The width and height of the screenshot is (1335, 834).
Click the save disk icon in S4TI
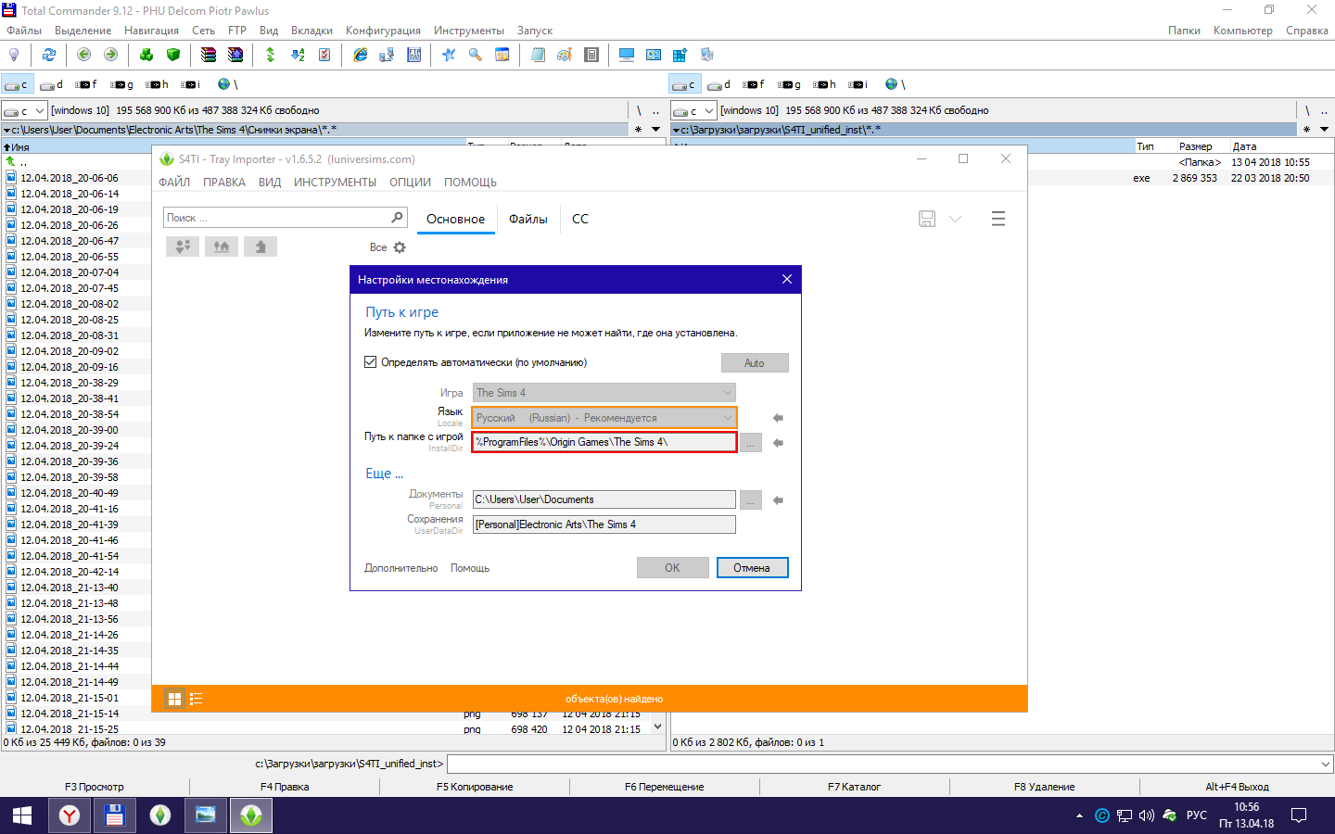click(x=927, y=219)
